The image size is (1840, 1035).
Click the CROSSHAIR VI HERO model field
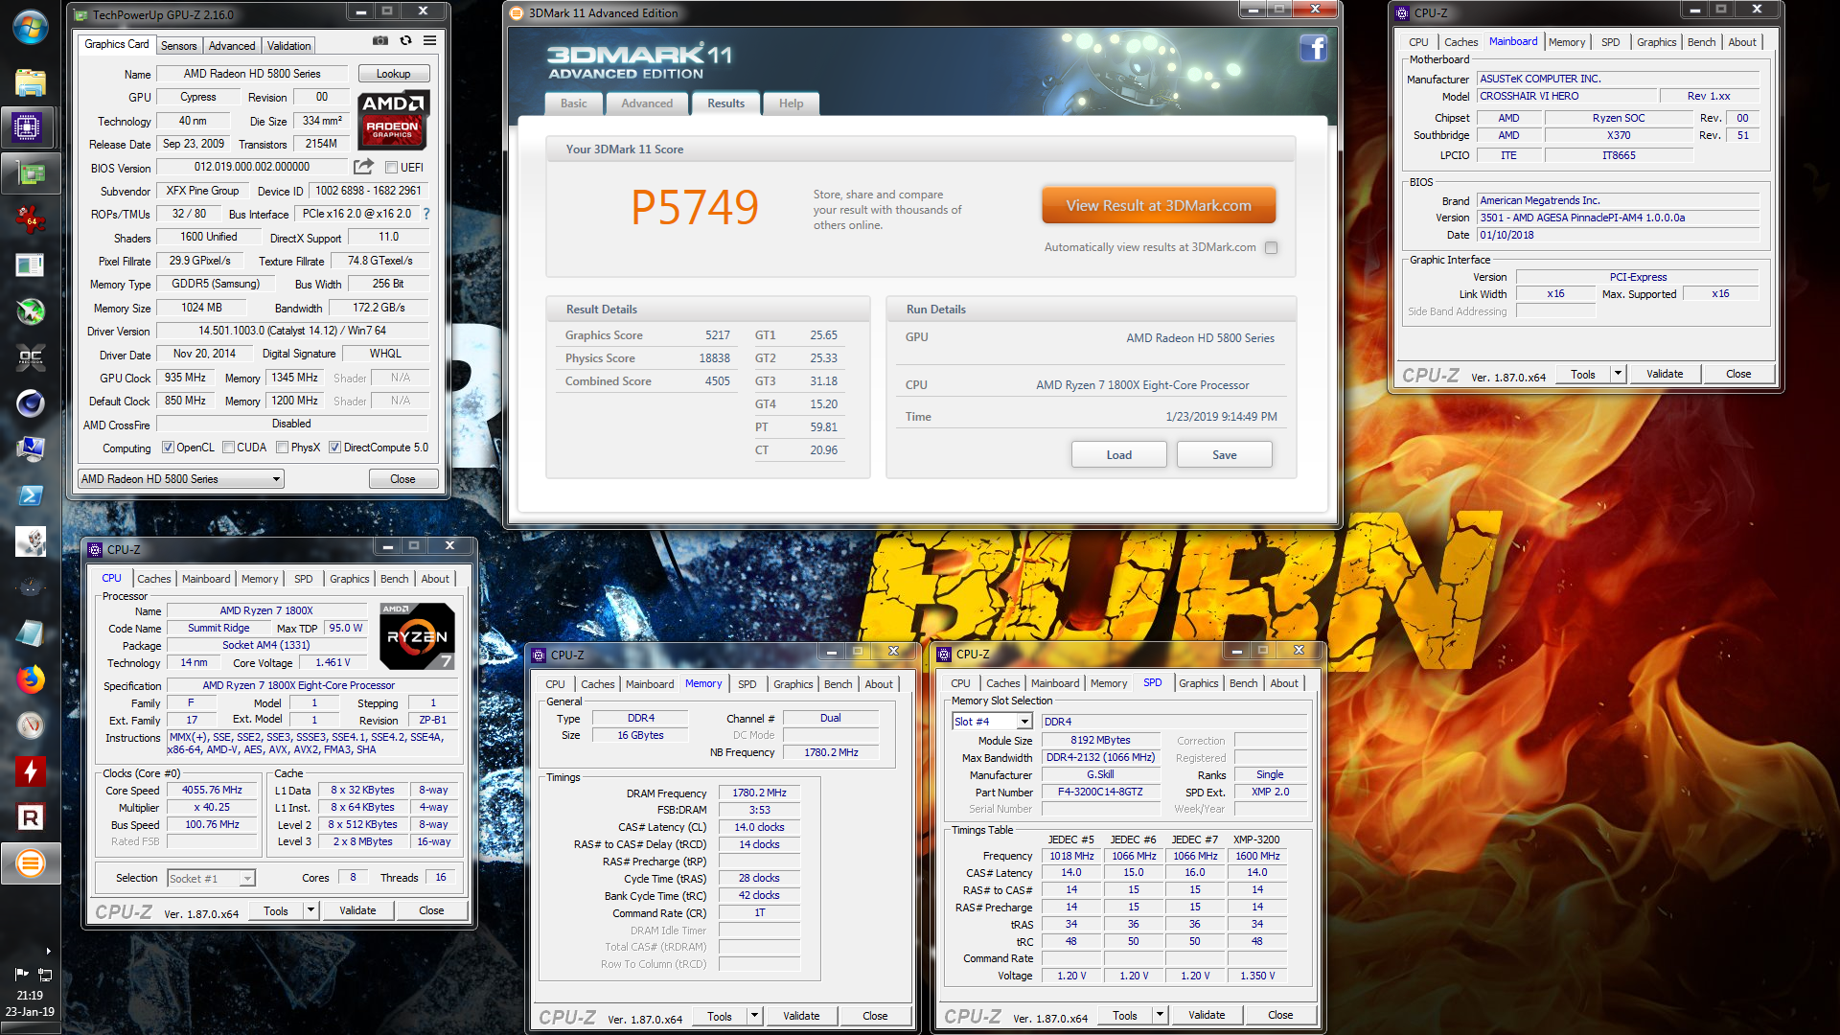point(1567,96)
